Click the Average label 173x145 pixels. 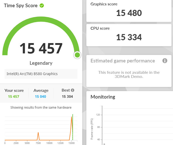pyautogui.click(x=41, y=91)
